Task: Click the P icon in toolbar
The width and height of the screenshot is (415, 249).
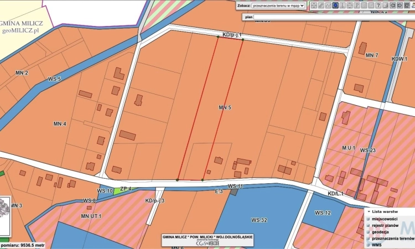Action: 357,6
